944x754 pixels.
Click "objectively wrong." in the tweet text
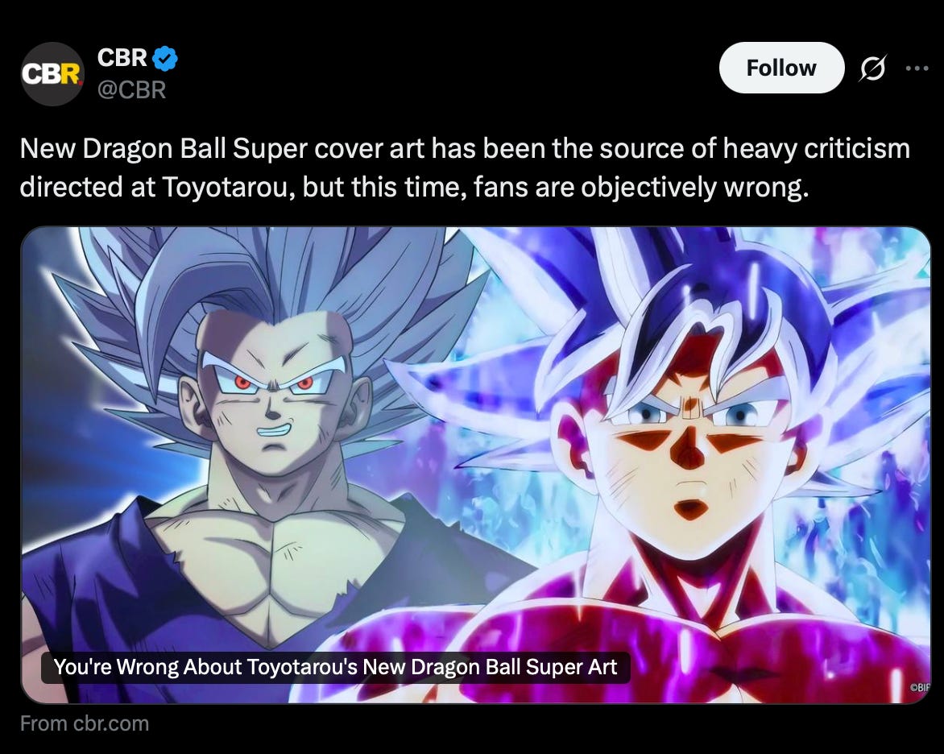[x=694, y=188]
